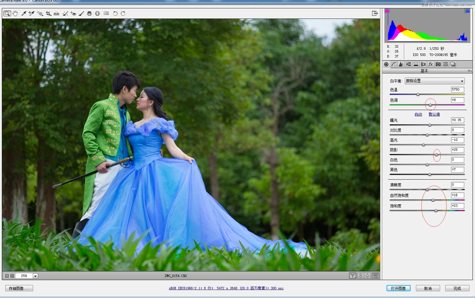Click the 自动 auto tone link

418,114
